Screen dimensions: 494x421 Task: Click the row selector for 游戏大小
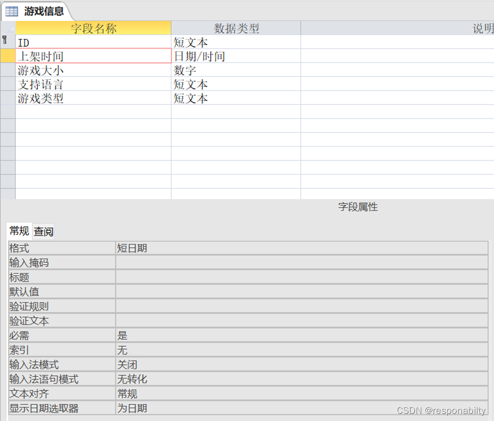(8, 70)
